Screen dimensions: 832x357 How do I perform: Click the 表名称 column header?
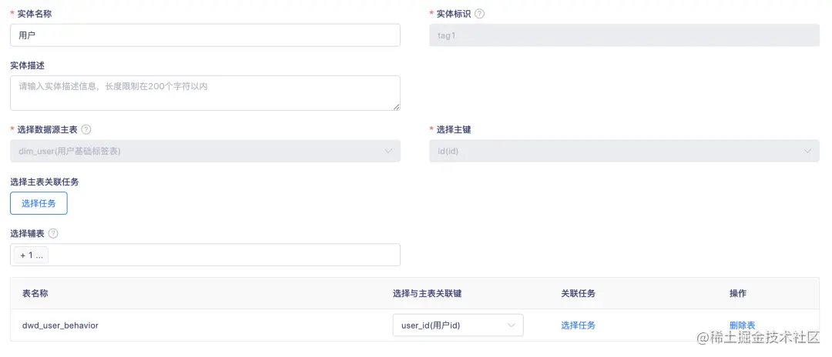point(35,293)
